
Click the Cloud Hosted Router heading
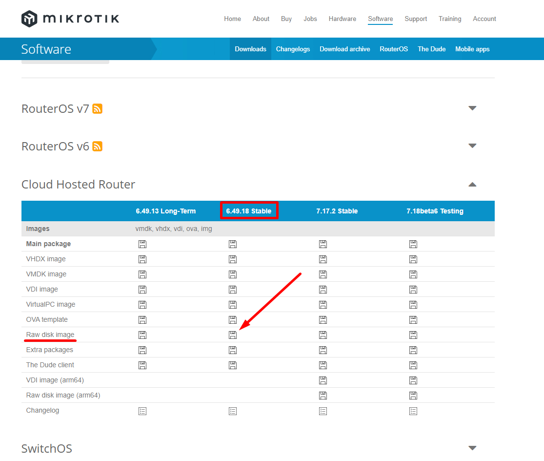[x=79, y=184]
